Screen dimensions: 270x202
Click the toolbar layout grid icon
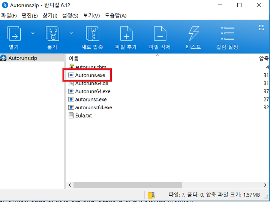[x=262, y=27]
